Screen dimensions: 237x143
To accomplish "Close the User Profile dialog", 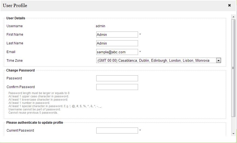I will (x=229, y=5).
